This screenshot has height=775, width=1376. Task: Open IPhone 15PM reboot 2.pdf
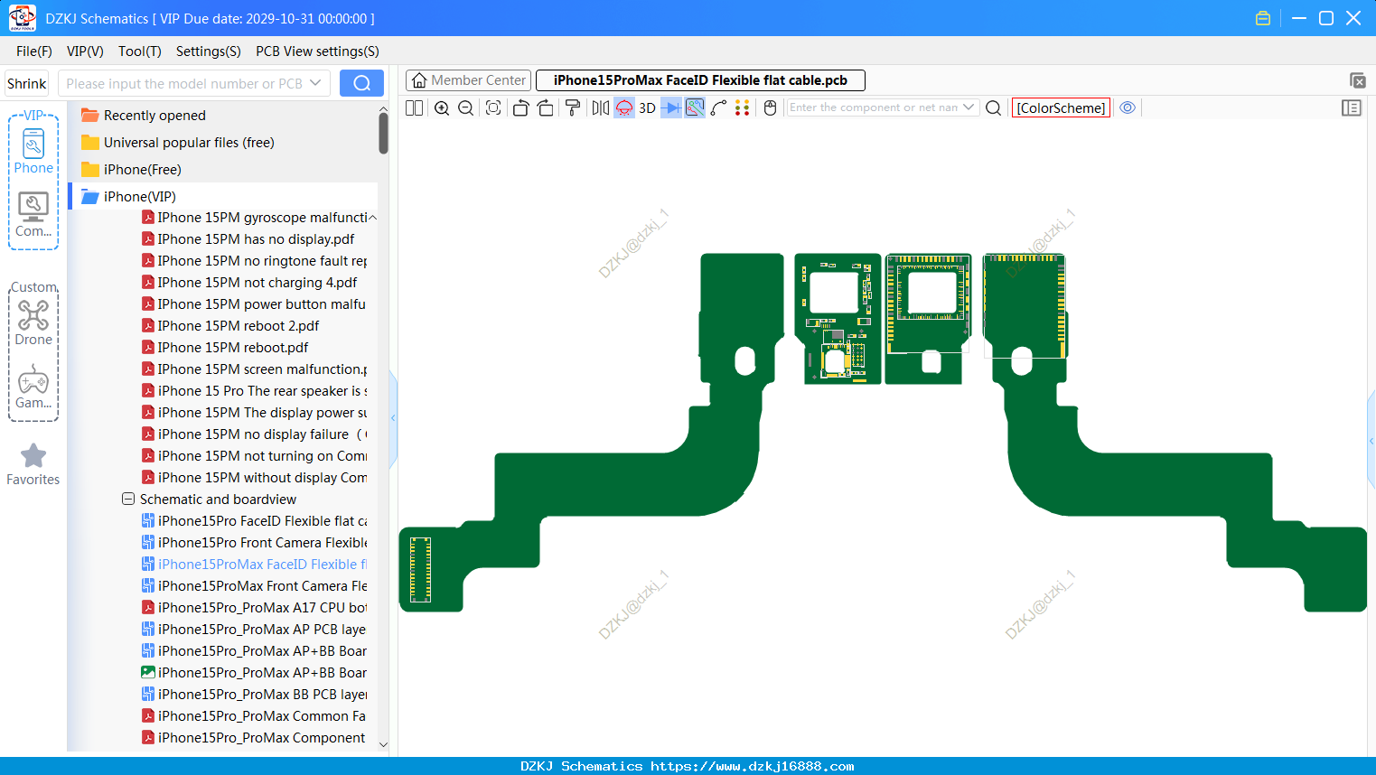pos(239,326)
